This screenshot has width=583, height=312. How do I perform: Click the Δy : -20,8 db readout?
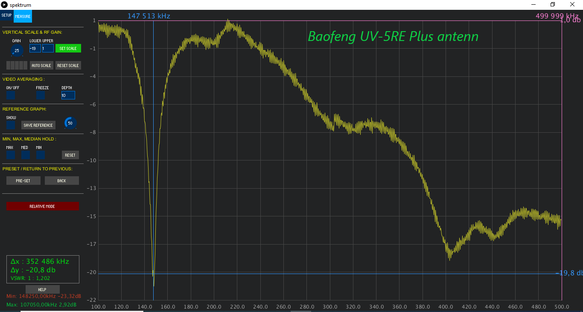click(x=33, y=270)
